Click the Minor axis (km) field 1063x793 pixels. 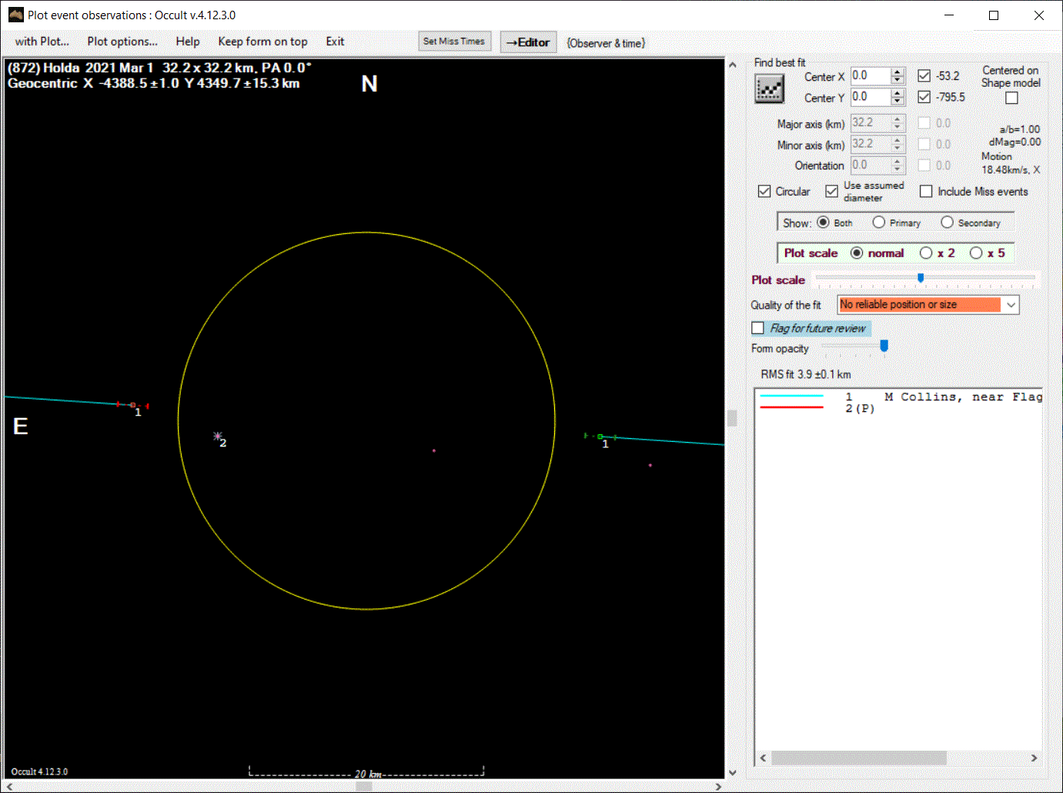tap(870, 143)
